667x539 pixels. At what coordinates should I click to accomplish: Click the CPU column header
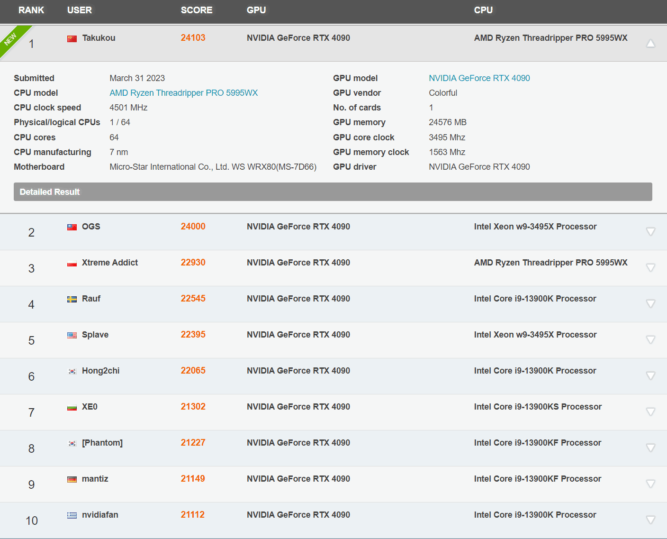click(x=483, y=10)
